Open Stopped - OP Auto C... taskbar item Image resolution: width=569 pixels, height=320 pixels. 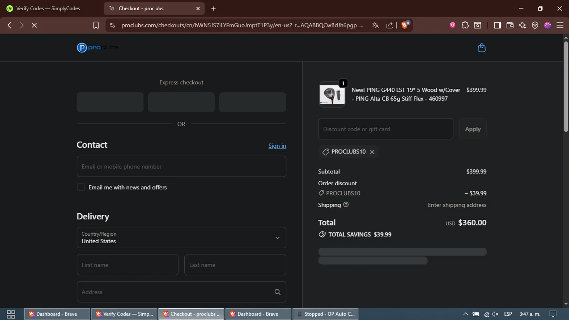tap(325, 314)
